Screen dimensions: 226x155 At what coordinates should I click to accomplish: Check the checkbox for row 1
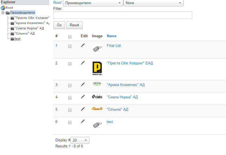70,46
